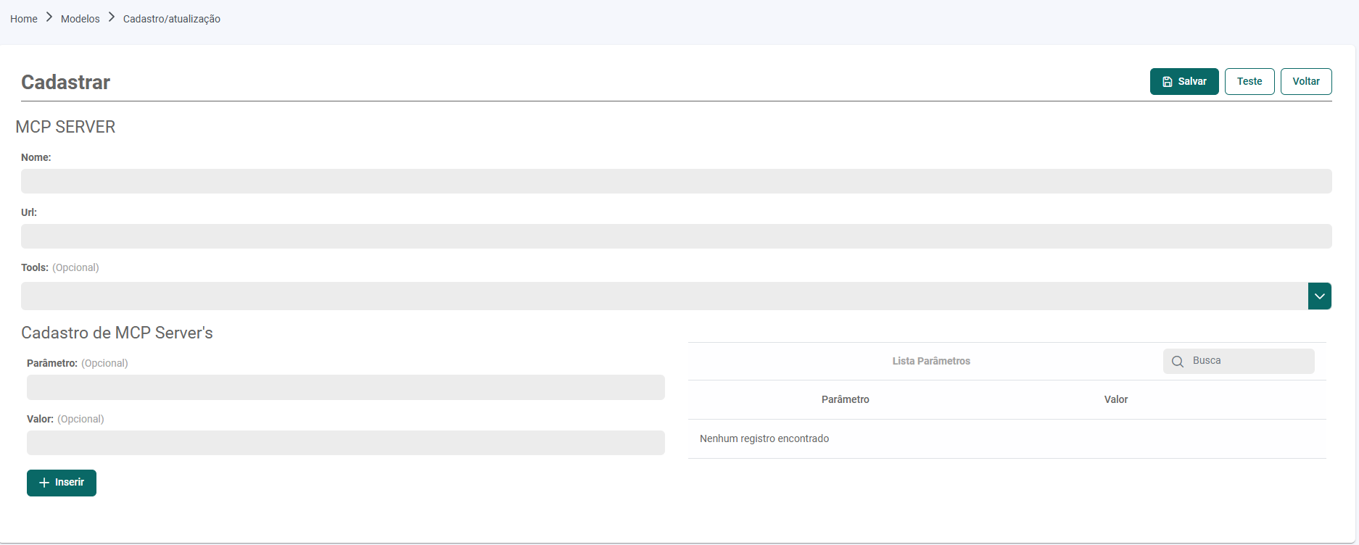Click the Valor input field
Screen dimensions: 1359x545
tap(345, 443)
